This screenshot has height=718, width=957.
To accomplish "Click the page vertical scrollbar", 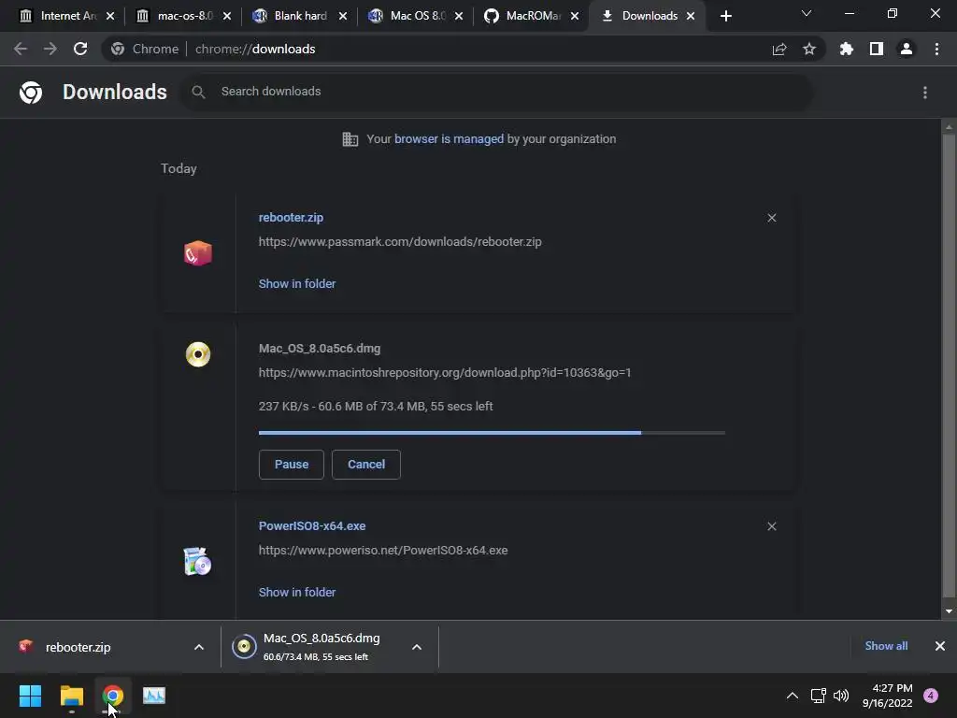I will (x=949, y=366).
